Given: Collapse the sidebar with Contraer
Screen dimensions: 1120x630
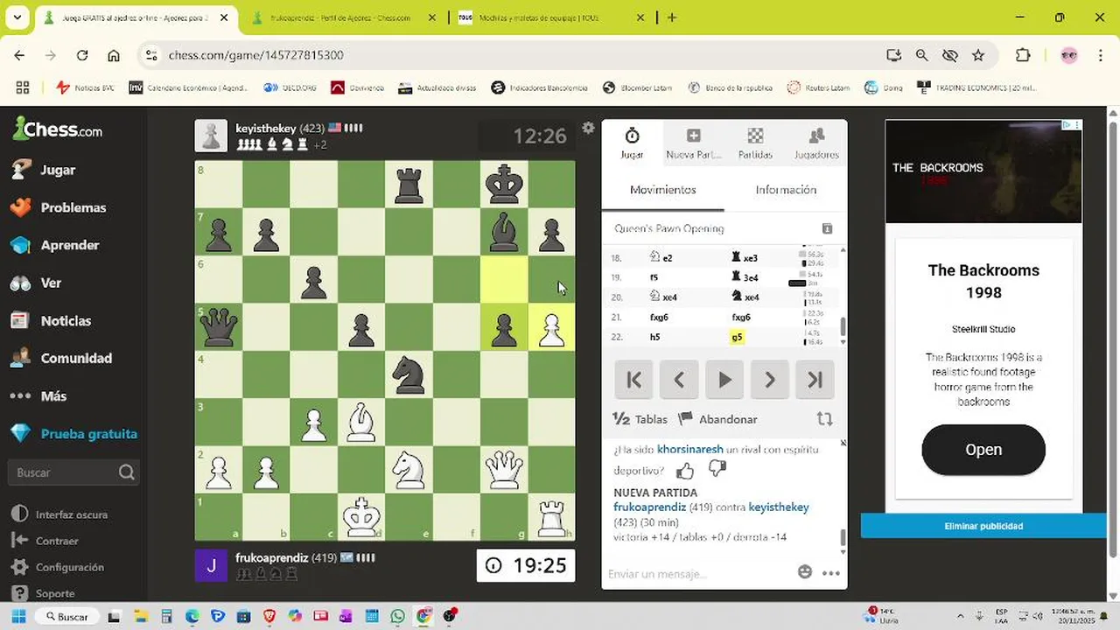Looking at the screenshot, I should (x=45, y=541).
